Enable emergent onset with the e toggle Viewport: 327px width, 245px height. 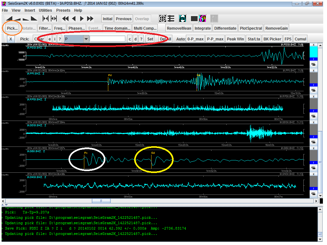click(x=49, y=39)
